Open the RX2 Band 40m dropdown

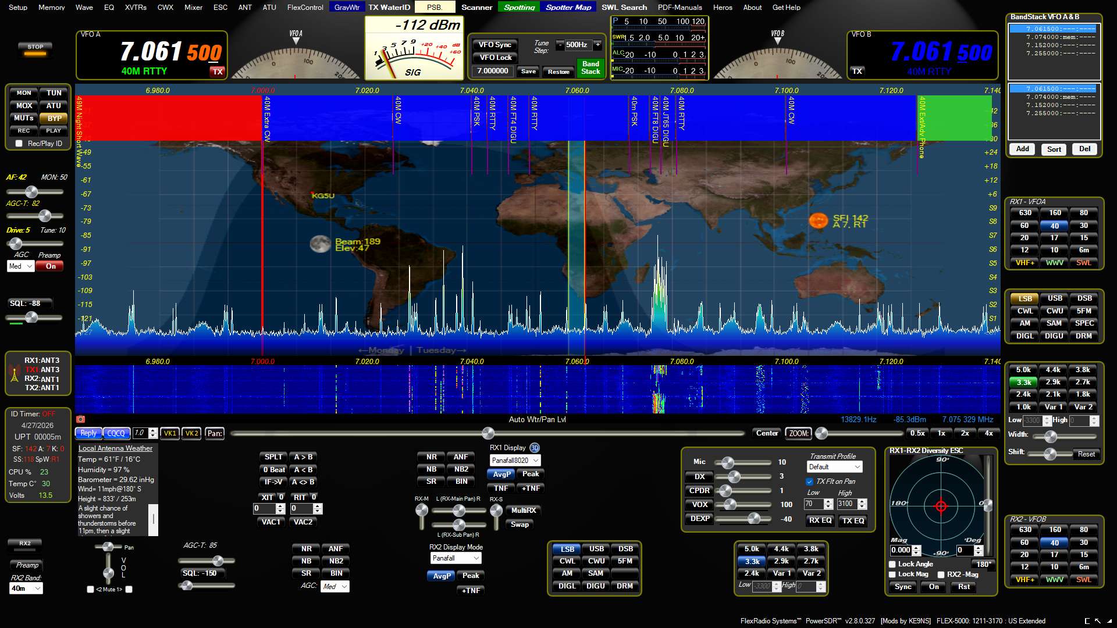pos(26,588)
